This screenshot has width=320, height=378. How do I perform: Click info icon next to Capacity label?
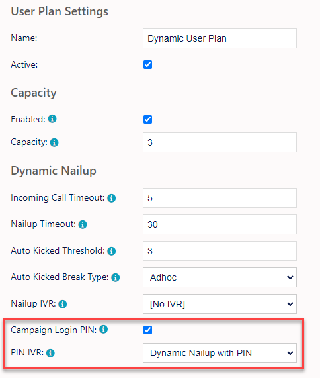pyautogui.click(x=54, y=142)
